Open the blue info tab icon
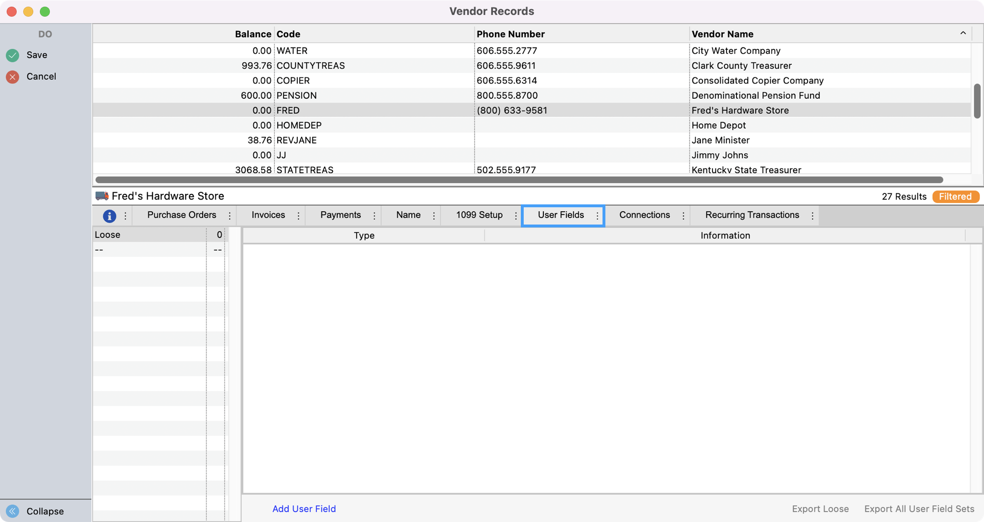The image size is (984, 522). 110,216
